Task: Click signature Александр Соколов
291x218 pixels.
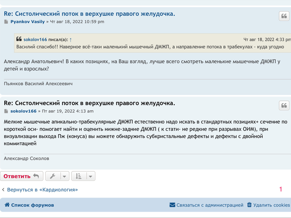Action: [27, 158]
